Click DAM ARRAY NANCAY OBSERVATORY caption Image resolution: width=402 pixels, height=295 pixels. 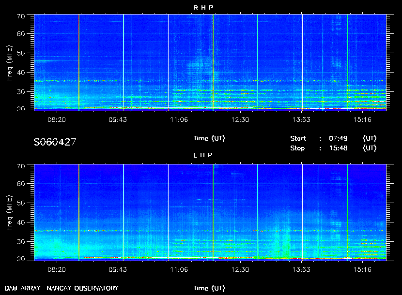point(62,288)
